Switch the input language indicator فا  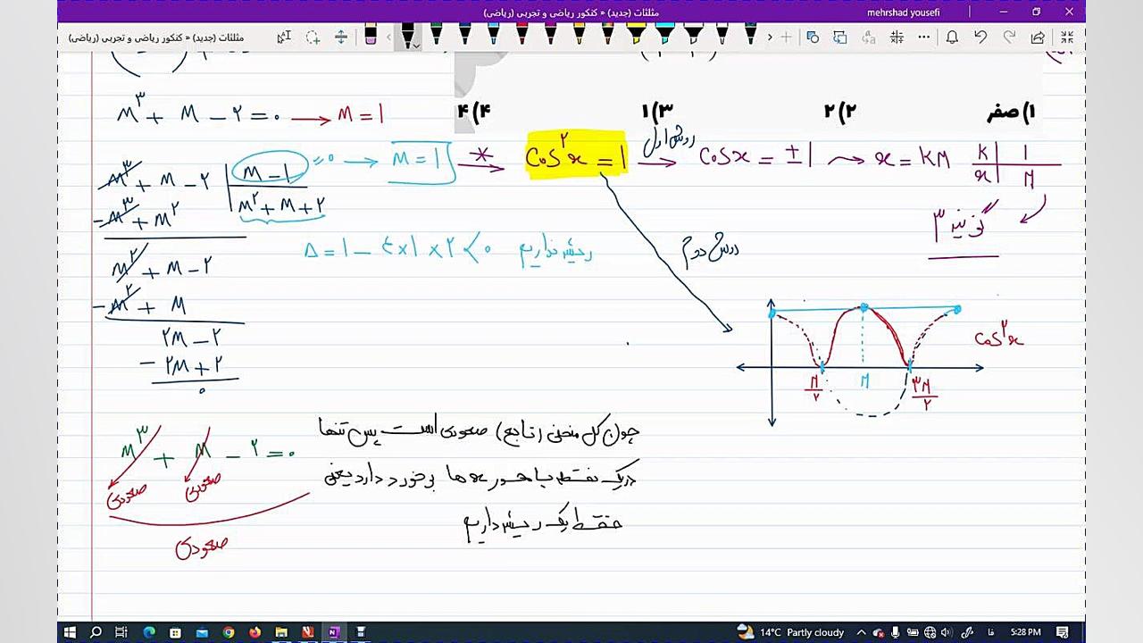pos(992,632)
